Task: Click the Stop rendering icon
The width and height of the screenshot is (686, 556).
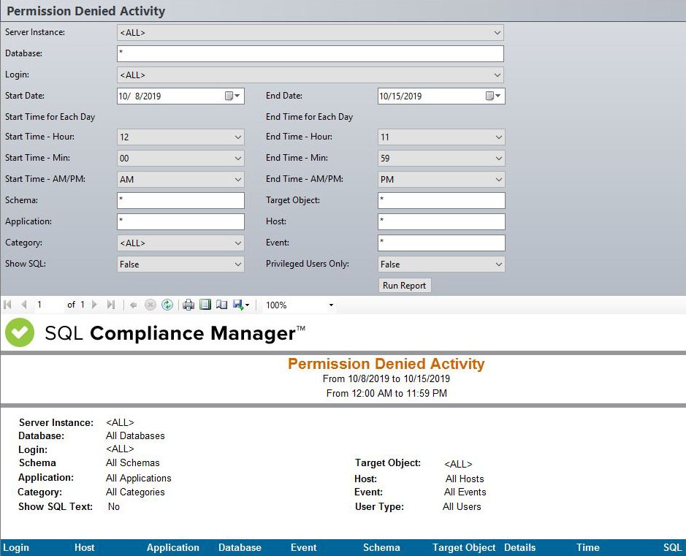Action: tap(150, 305)
